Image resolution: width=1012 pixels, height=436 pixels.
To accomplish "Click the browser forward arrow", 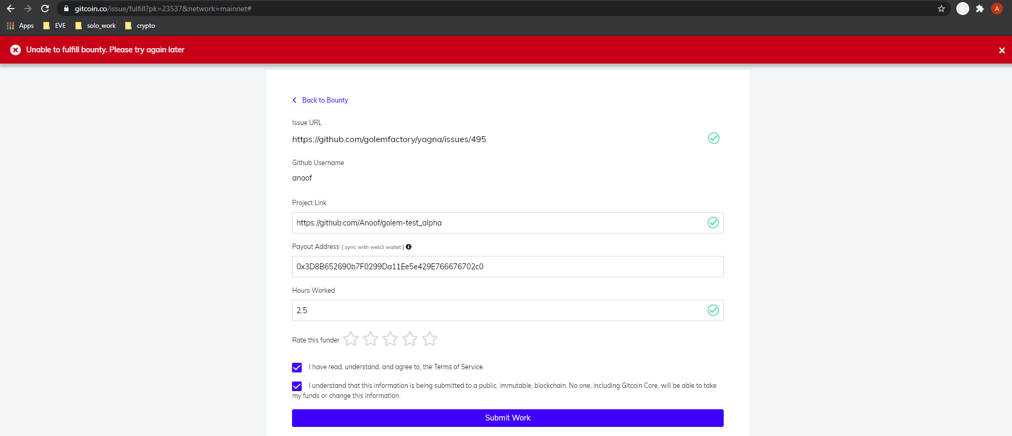I will 28,9.
